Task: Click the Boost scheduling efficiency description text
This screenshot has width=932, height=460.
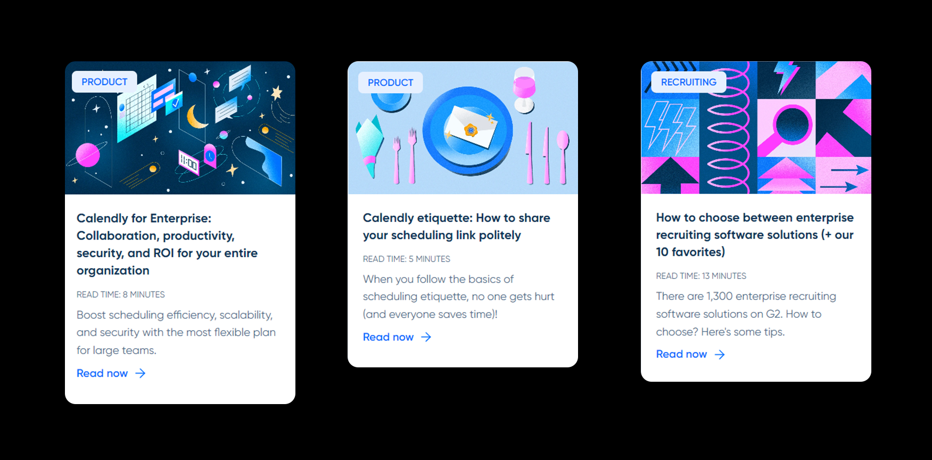Action: [176, 332]
